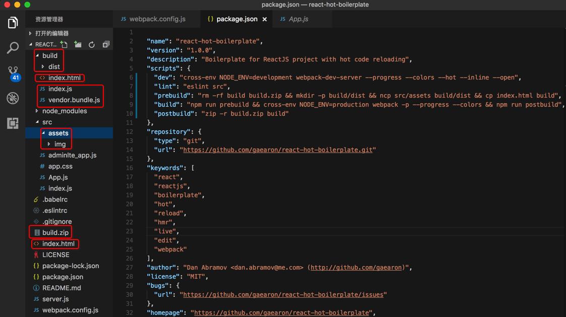Switch to the webpack.config.js tab
The height and width of the screenshot is (317, 566).
(x=157, y=19)
